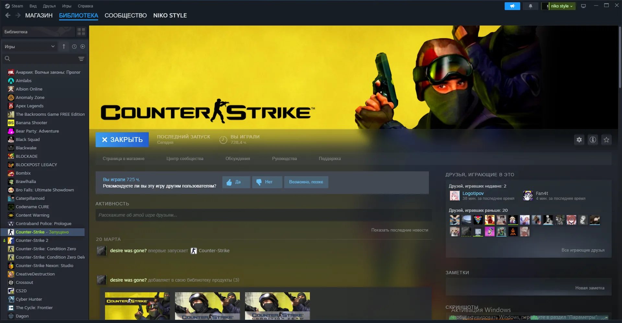Screen dimensions: 622x323
Task: Select Black Squad in library list
Action: click(28, 140)
